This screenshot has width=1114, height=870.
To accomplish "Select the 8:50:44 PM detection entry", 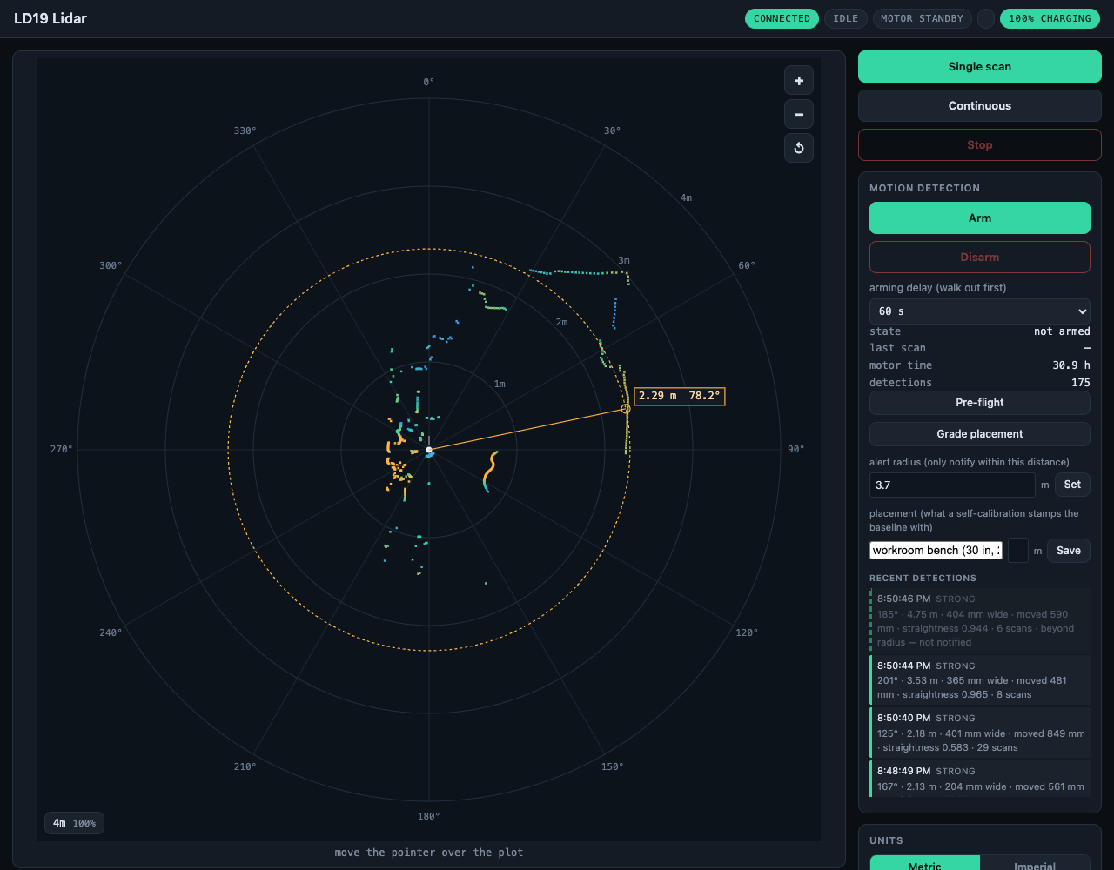I will (x=980, y=680).
